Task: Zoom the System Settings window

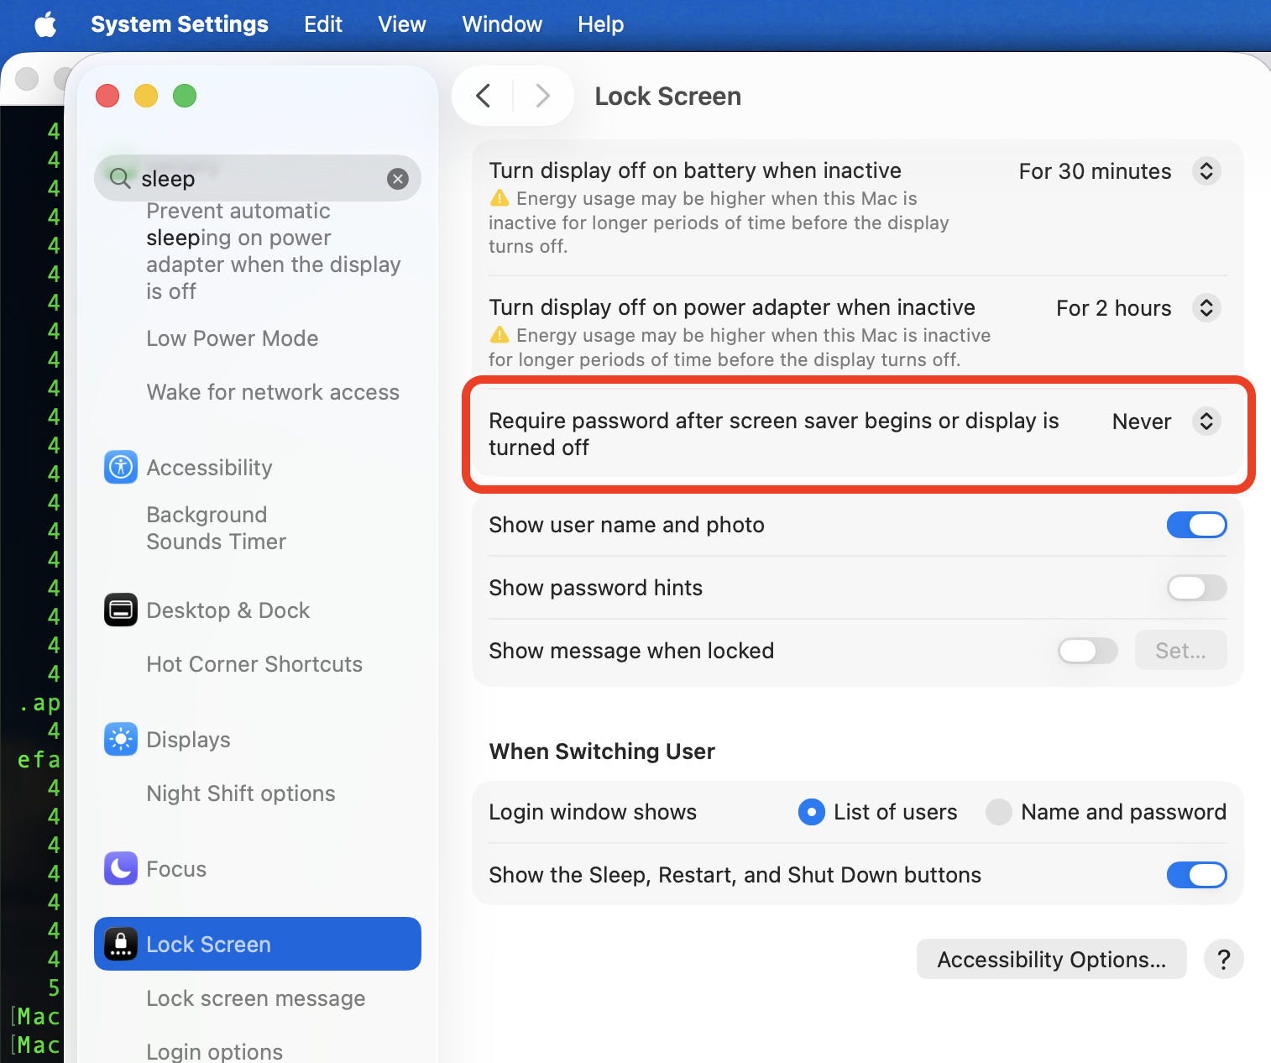Action: pos(185,96)
